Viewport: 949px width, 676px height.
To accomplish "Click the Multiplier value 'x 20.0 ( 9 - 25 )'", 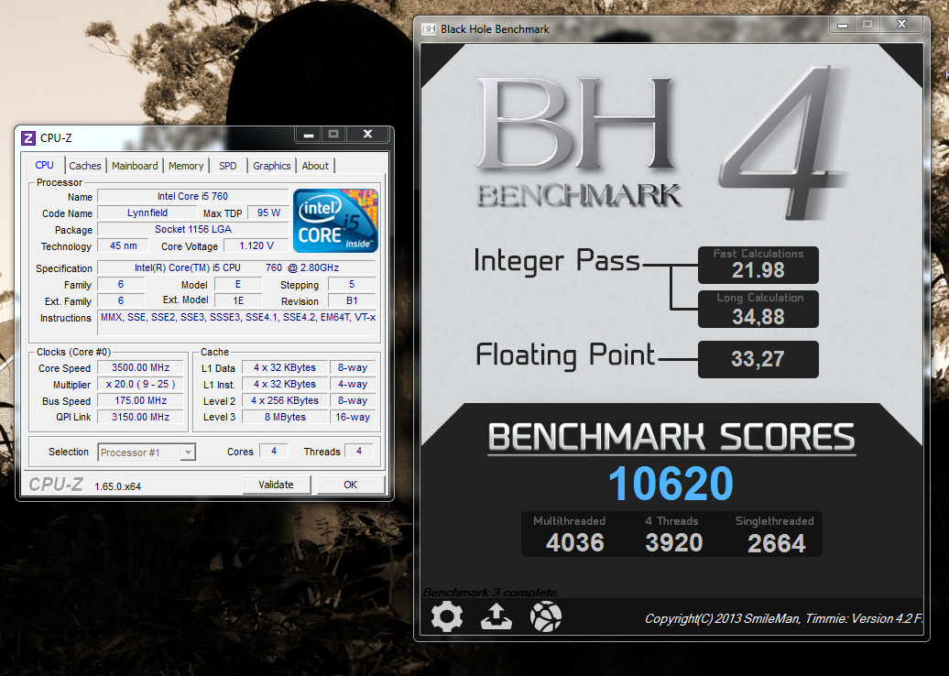I will coord(140,384).
